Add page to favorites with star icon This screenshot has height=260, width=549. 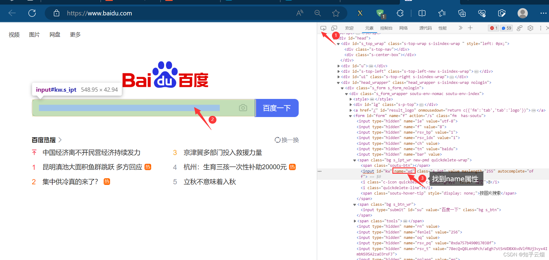pos(336,13)
